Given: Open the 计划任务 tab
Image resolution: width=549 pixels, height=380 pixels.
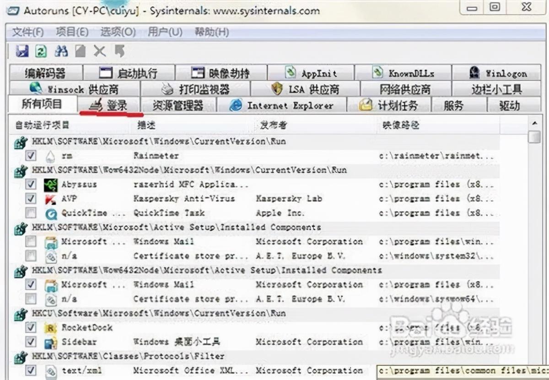Looking at the screenshot, I should [x=389, y=106].
